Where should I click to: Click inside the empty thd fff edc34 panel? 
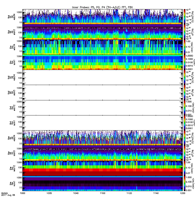(102, 77)
